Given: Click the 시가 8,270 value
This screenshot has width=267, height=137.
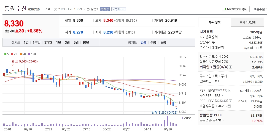Looking at the screenshot, I should (78, 32).
